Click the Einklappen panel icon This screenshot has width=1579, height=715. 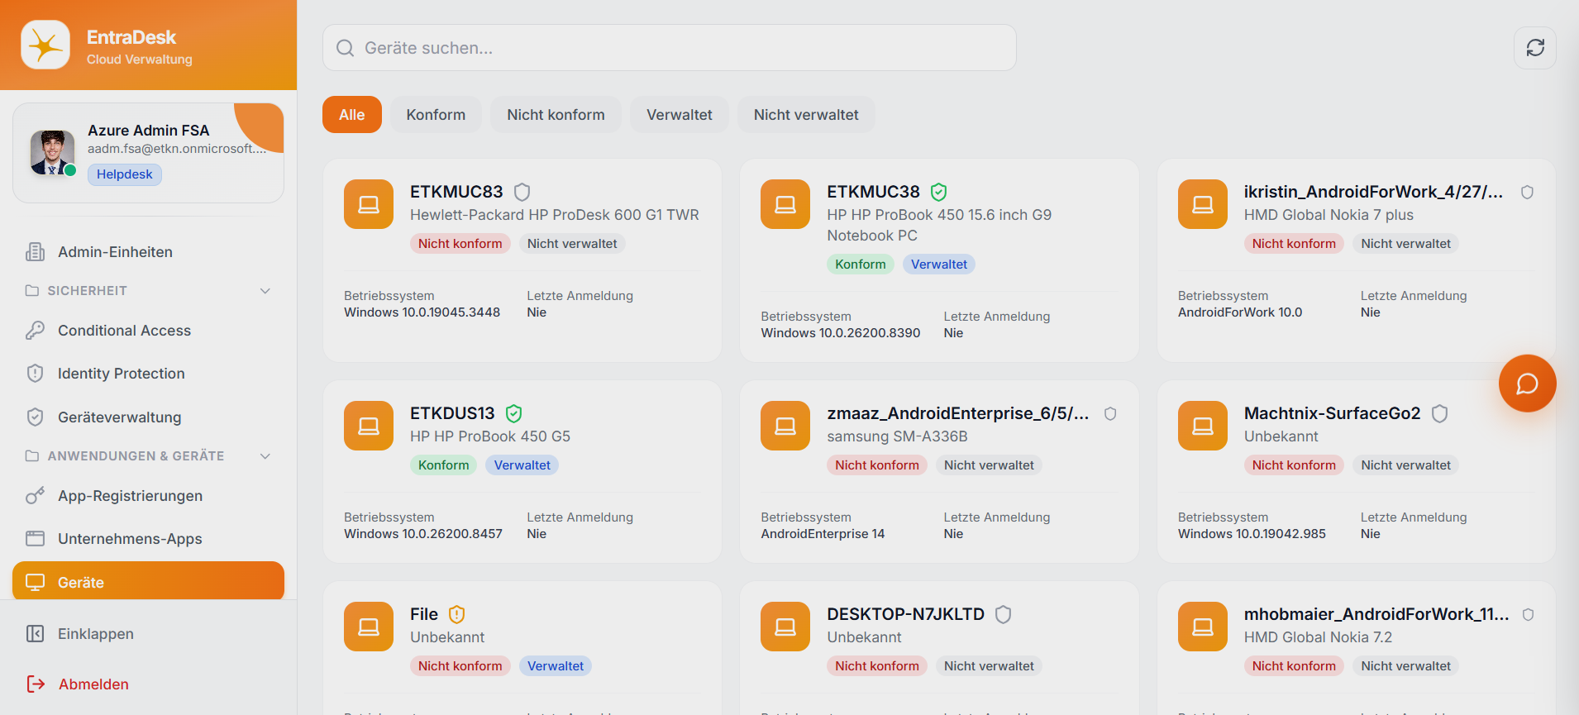coord(35,634)
